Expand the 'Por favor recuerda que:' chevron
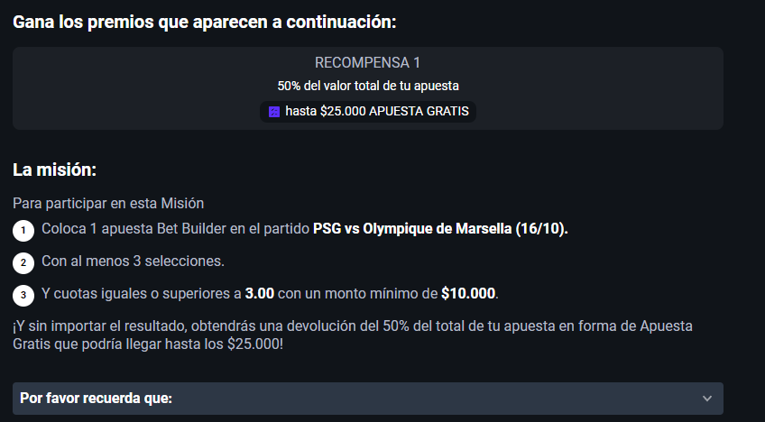This screenshot has height=422, width=765. [x=707, y=399]
